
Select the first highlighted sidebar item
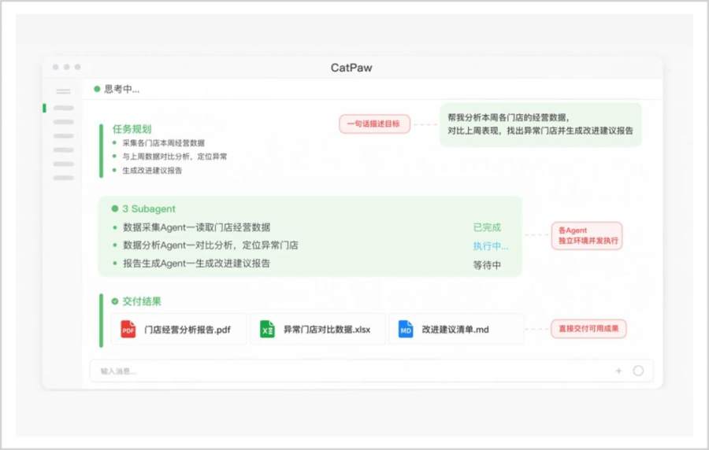pos(63,108)
